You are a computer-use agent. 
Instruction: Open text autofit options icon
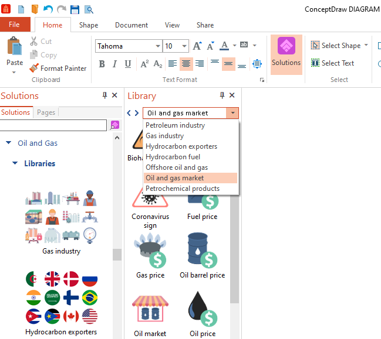point(257,64)
